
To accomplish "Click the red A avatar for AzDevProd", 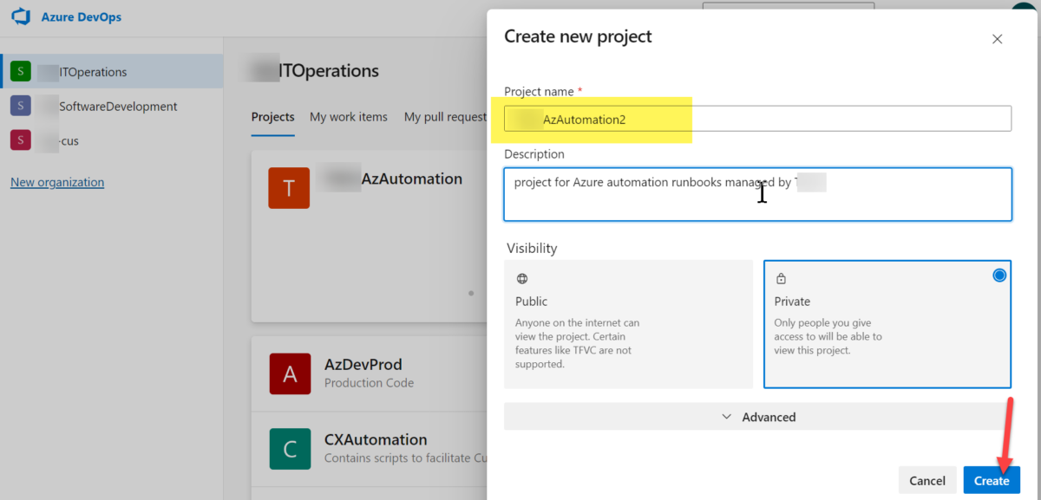I will 290,373.
